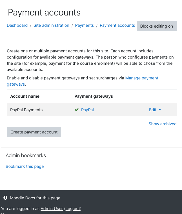Log out of the site
This screenshot has height=214, width=182.
tap(73, 209)
